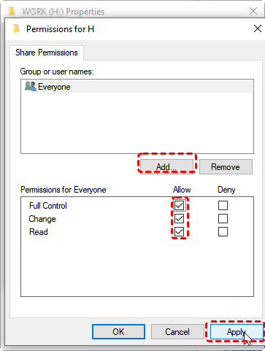Screen dimensions: 265x351
Task: Click empty area of user names list
Action: 137,123
